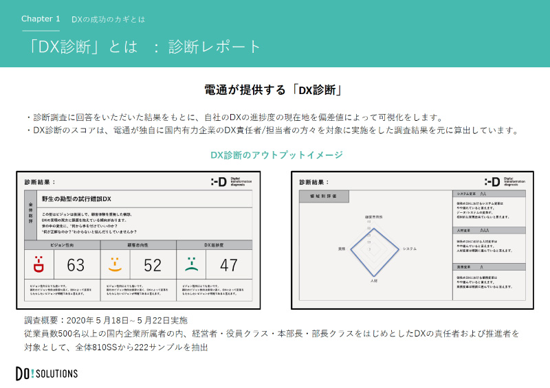Viewport: 550px width, 388px height.
Task: Click the 'システム' radar axis label
Action: click(x=409, y=249)
